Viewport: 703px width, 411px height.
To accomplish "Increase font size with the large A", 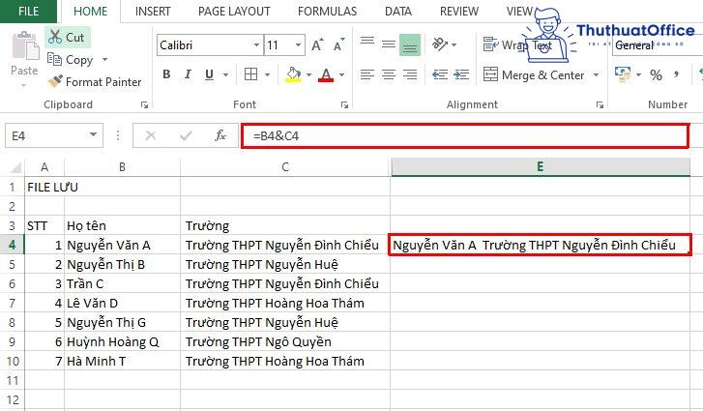I will point(317,45).
